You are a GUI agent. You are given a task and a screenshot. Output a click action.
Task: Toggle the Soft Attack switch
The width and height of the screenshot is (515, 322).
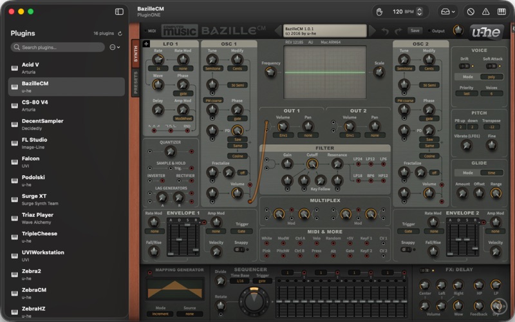[491, 66]
